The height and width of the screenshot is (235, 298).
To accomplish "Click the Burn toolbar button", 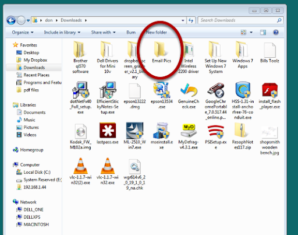I will click(x=131, y=32).
